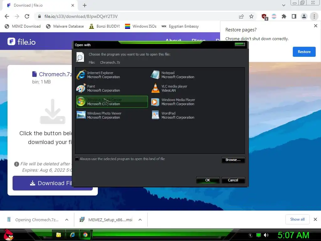
Task: Close the Download | file.io tab
Action: click(73, 5)
